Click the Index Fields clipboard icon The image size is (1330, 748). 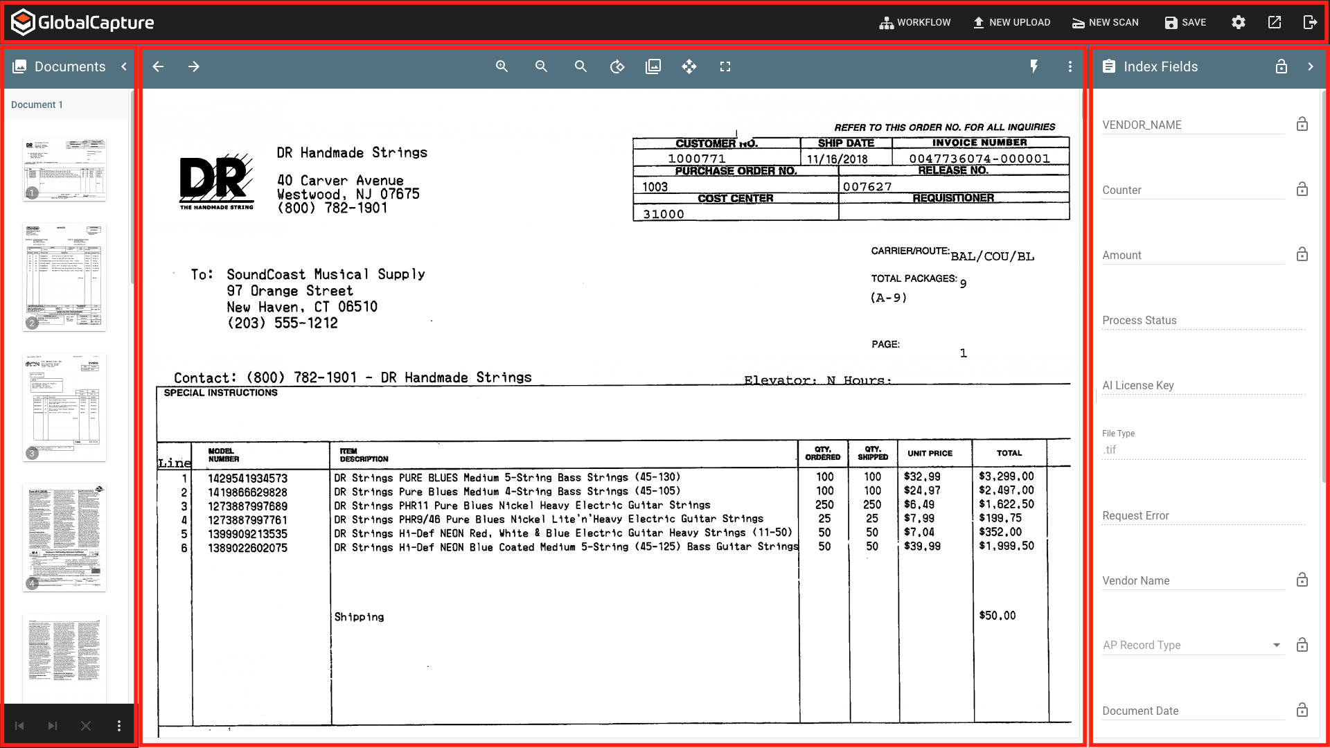click(x=1109, y=66)
